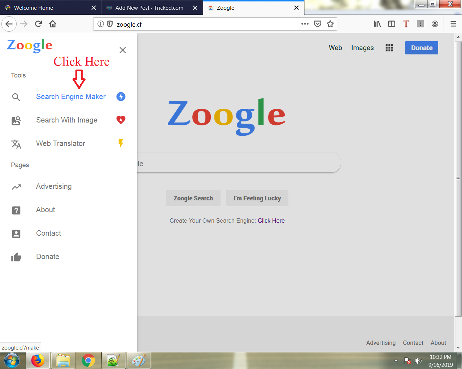Click the Images link in header
This screenshot has height=369, width=462.
click(362, 48)
